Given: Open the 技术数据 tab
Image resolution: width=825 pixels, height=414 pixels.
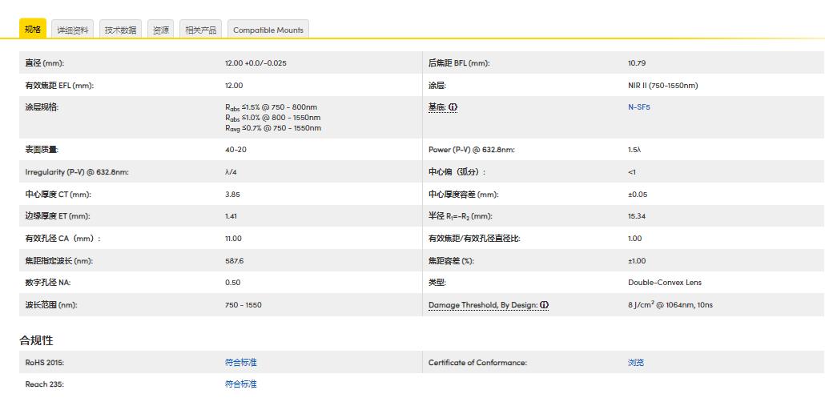Looking at the screenshot, I should [x=120, y=30].
